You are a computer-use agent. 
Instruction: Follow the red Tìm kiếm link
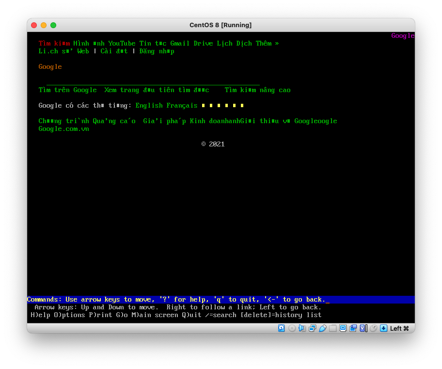point(54,44)
